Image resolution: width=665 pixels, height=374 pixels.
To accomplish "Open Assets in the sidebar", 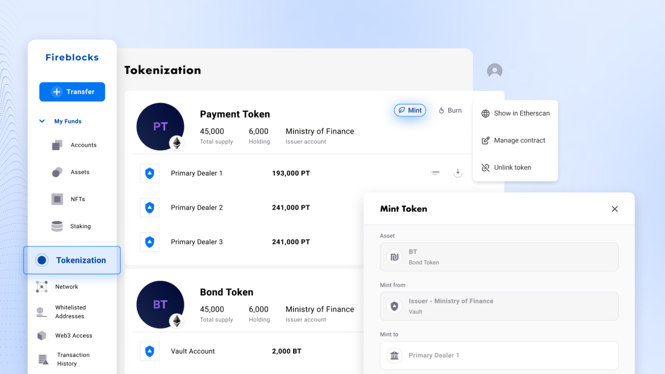I will coord(80,172).
